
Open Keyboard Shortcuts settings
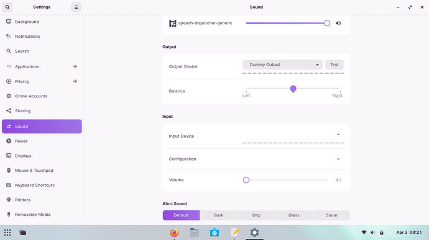pyautogui.click(x=42, y=185)
